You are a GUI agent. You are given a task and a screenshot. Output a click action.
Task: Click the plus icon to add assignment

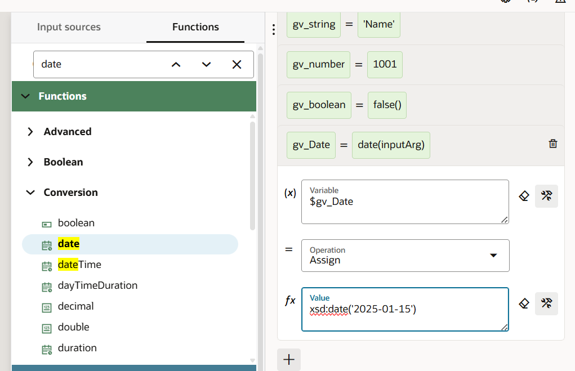[x=289, y=360]
